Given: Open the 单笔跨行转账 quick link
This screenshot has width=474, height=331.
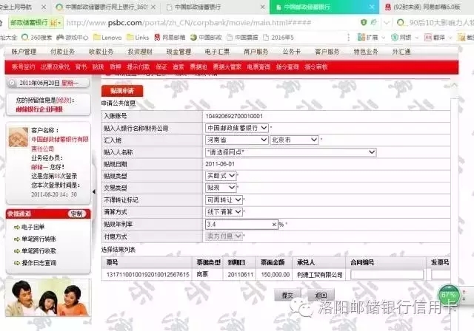Looking at the screenshot, I should click(x=39, y=239).
